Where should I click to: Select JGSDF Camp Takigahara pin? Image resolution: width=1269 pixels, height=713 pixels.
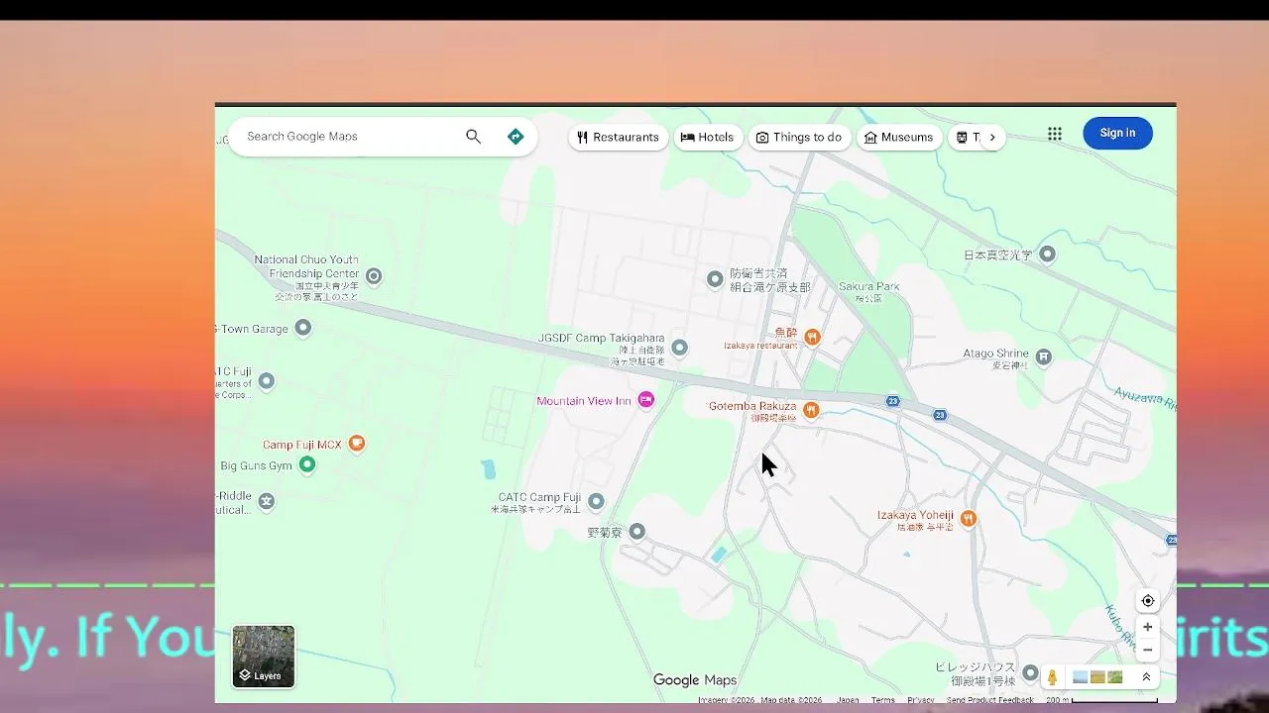pyautogui.click(x=679, y=348)
